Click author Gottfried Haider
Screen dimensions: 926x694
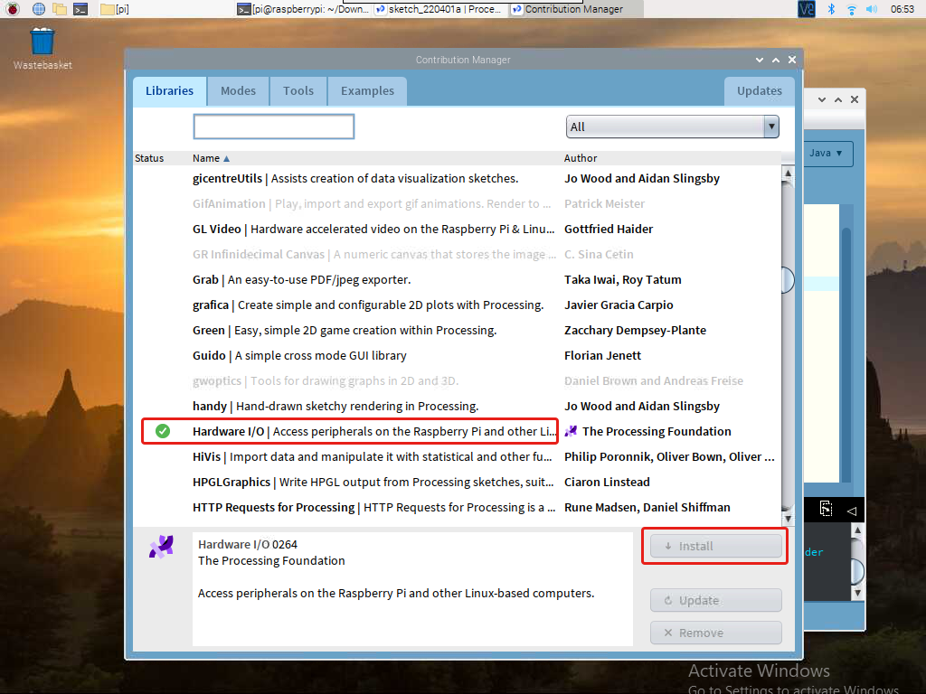[609, 229]
